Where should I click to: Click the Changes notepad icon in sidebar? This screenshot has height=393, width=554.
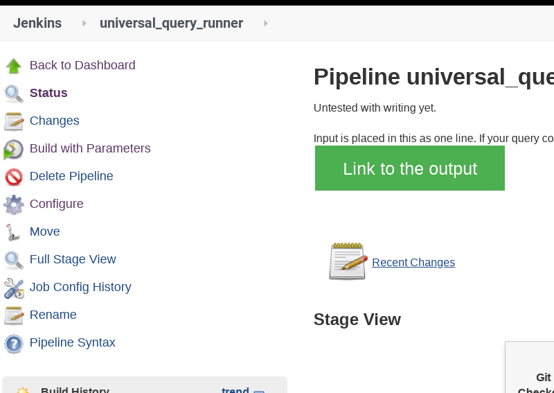point(14,121)
